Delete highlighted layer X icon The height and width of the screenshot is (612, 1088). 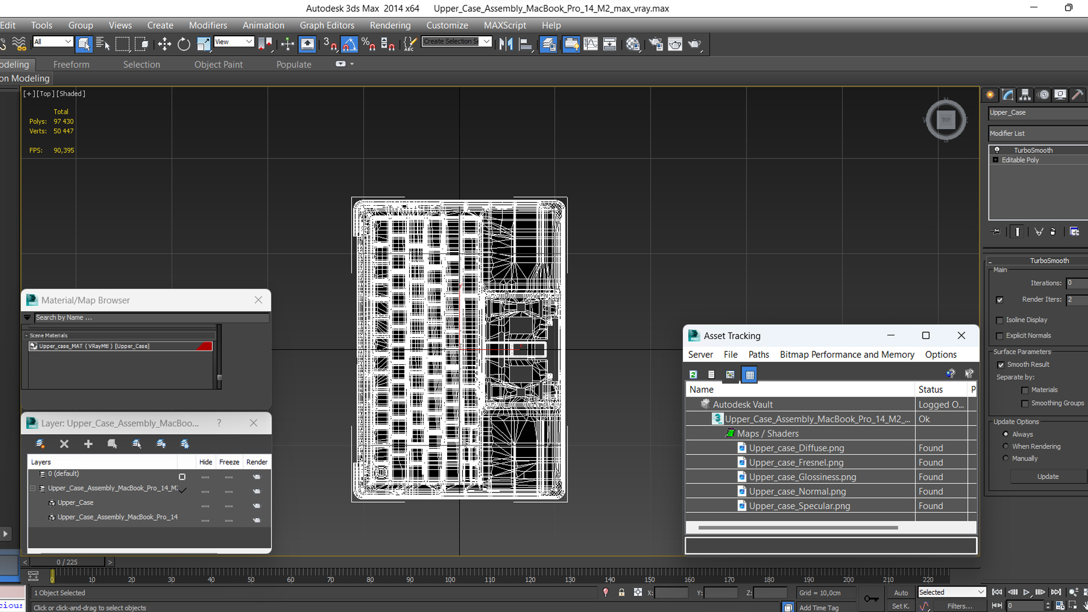click(x=64, y=444)
